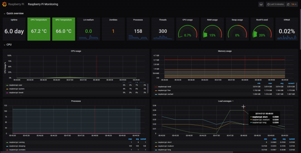Viewport: 301px width, 153px height.
Task: Open the Last 5 minutes time picker
Action: pyautogui.click(x=276, y=4)
